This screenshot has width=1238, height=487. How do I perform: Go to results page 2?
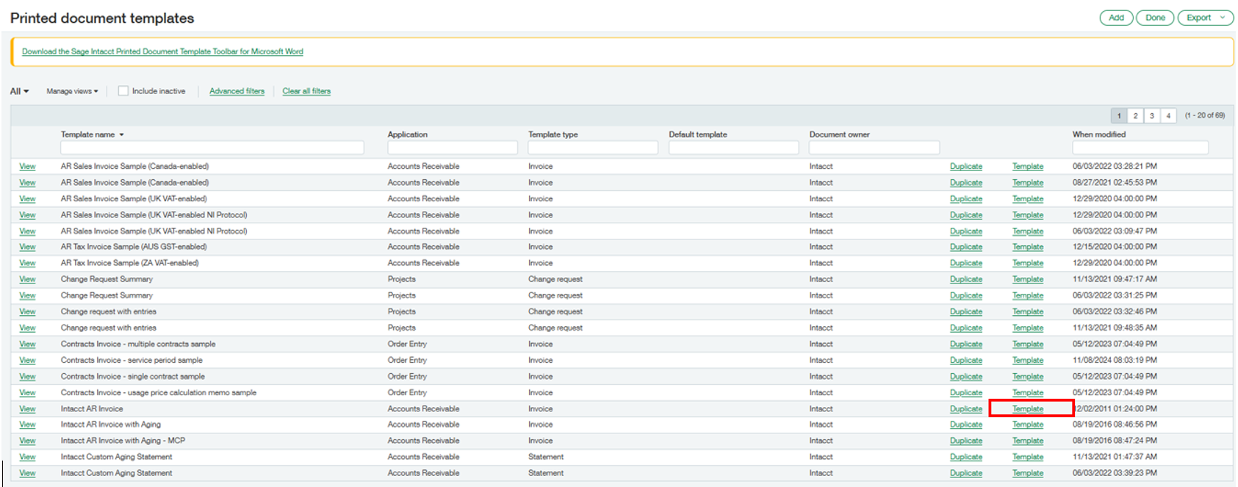1135,115
